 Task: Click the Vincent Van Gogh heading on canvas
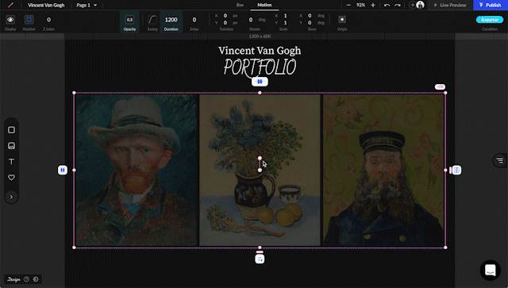[260, 51]
